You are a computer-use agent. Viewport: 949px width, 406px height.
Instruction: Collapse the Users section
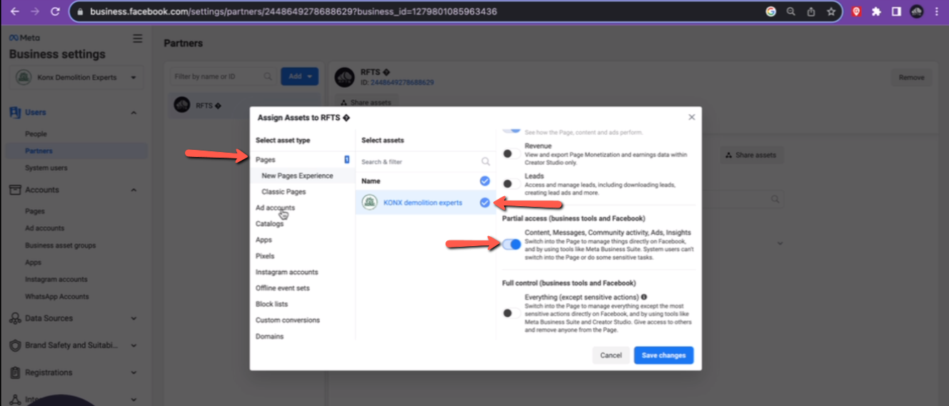point(134,113)
